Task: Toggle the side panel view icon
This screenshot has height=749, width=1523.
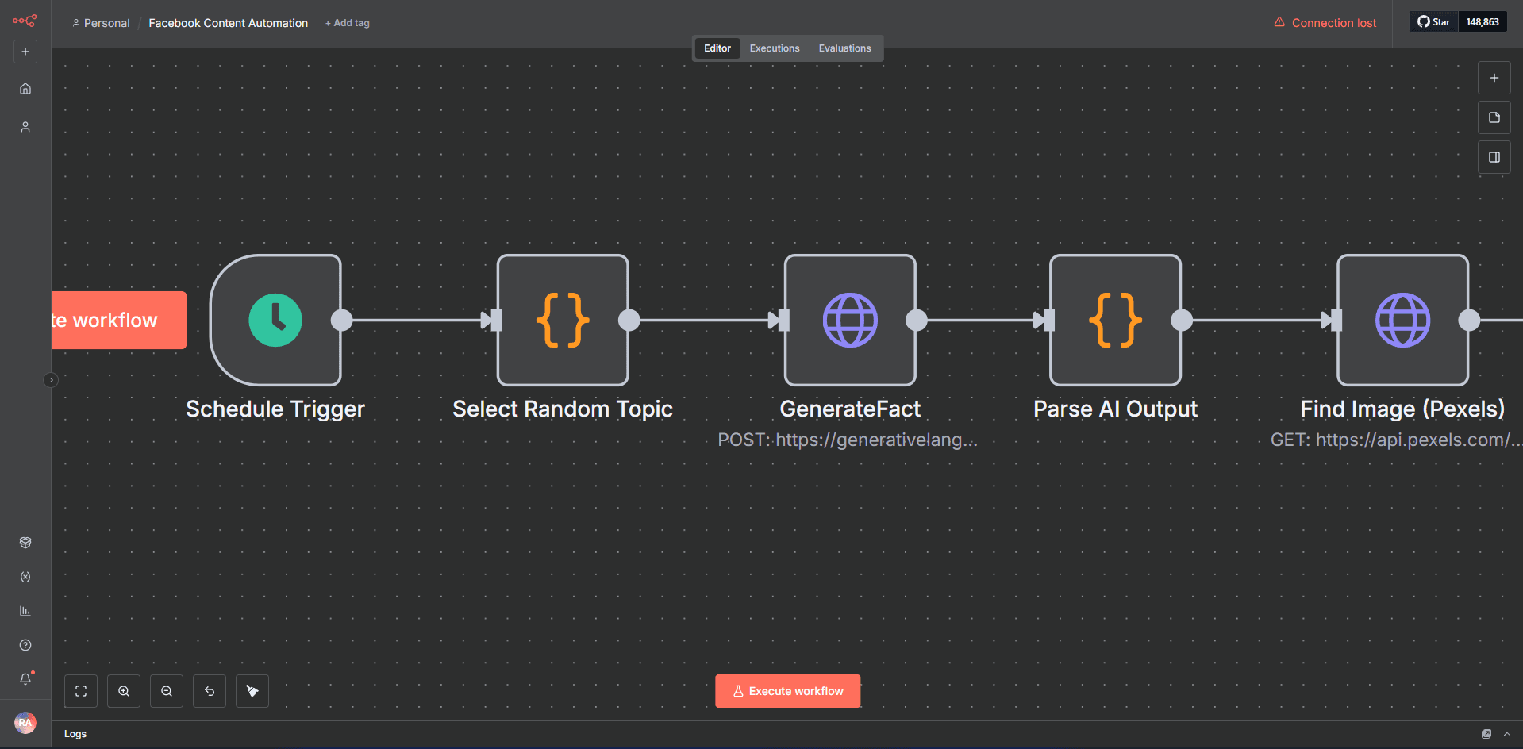Action: tap(1494, 157)
